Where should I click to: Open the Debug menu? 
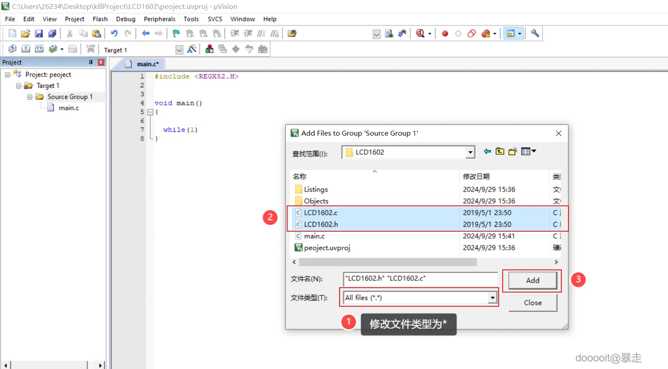[x=126, y=19]
